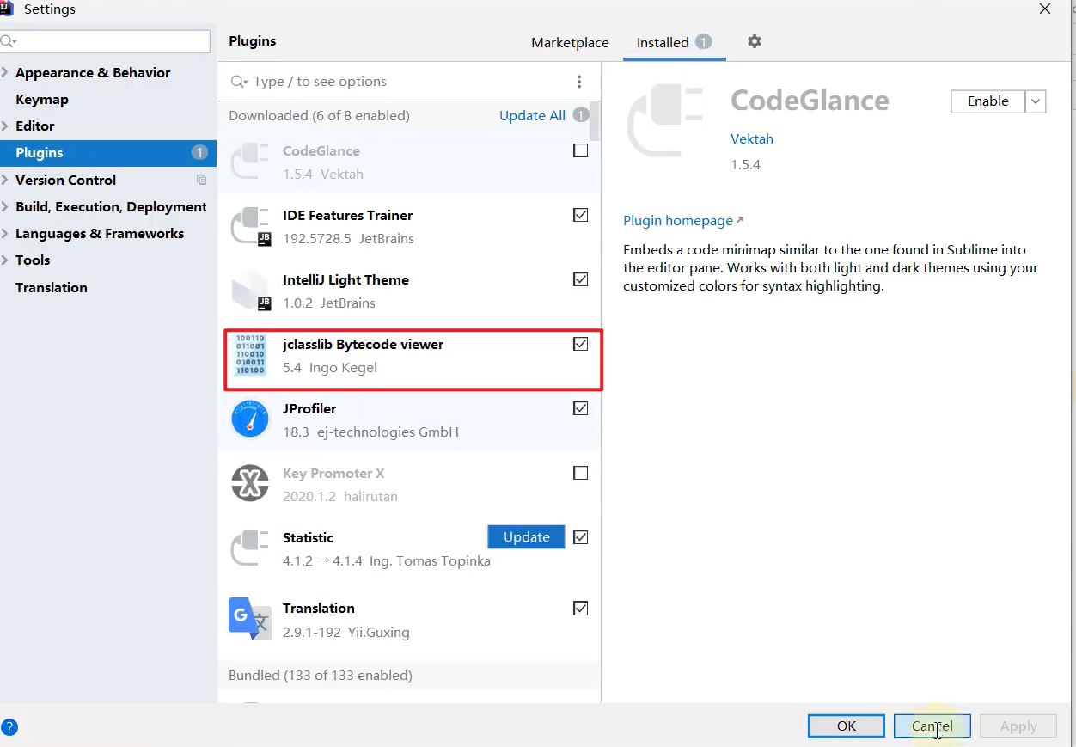The width and height of the screenshot is (1076, 747).
Task: Open the three-dot options menu in search bar
Action: pyautogui.click(x=579, y=82)
